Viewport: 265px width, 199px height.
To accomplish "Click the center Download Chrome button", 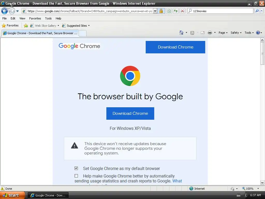I will (130, 113).
